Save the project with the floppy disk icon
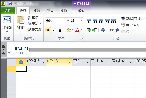The image size is (146, 98). coord(10,3)
